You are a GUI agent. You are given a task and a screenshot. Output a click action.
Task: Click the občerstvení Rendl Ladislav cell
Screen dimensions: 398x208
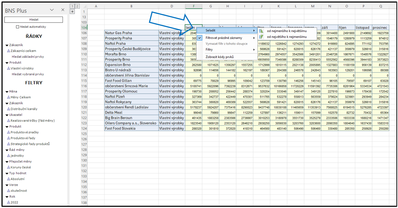[131, 107]
